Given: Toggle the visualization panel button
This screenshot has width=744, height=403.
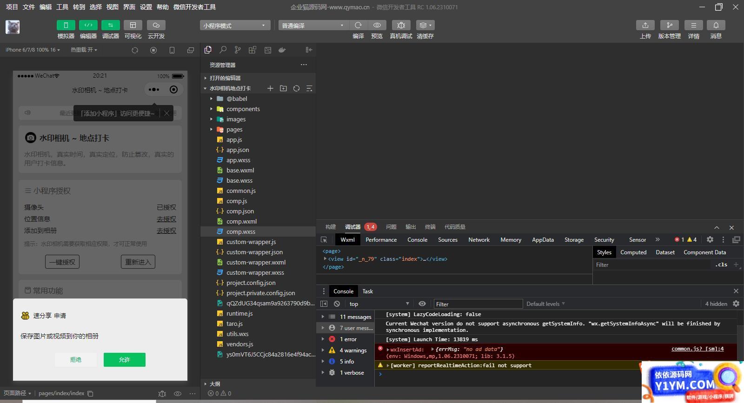Looking at the screenshot, I should pyautogui.click(x=133, y=25).
